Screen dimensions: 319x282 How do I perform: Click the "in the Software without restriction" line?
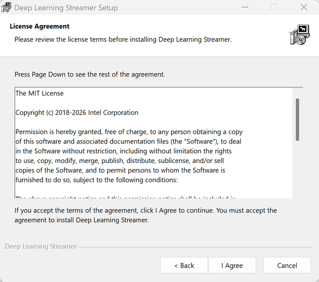tap(123, 151)
